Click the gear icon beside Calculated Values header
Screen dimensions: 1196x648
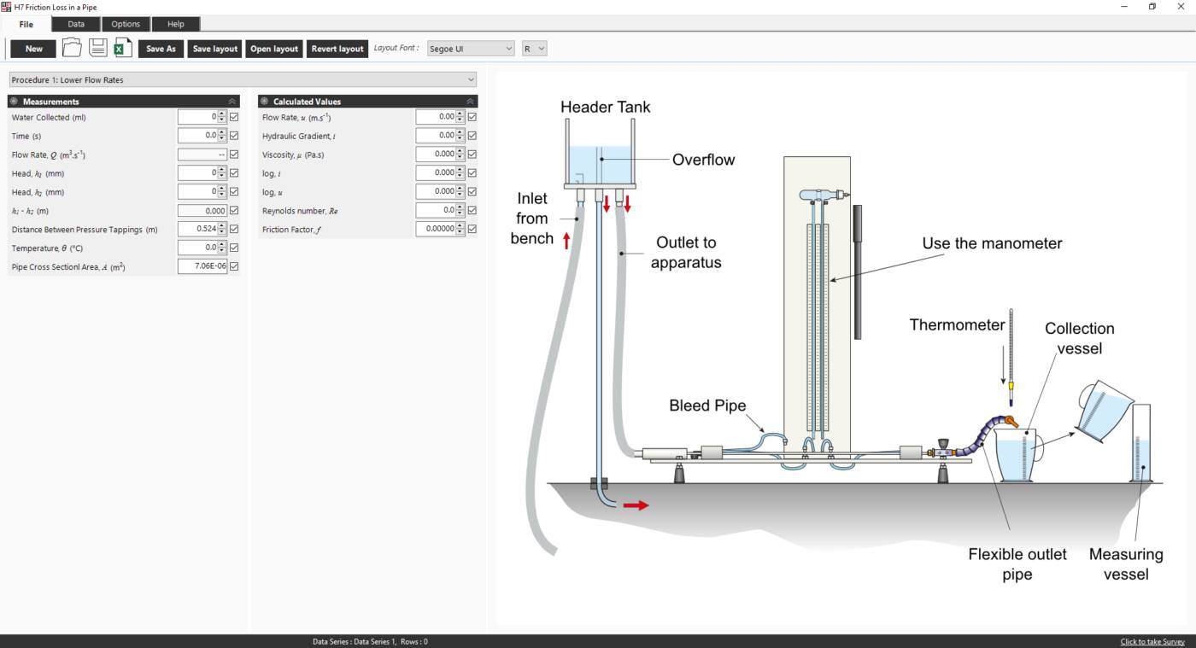(264, 101)
